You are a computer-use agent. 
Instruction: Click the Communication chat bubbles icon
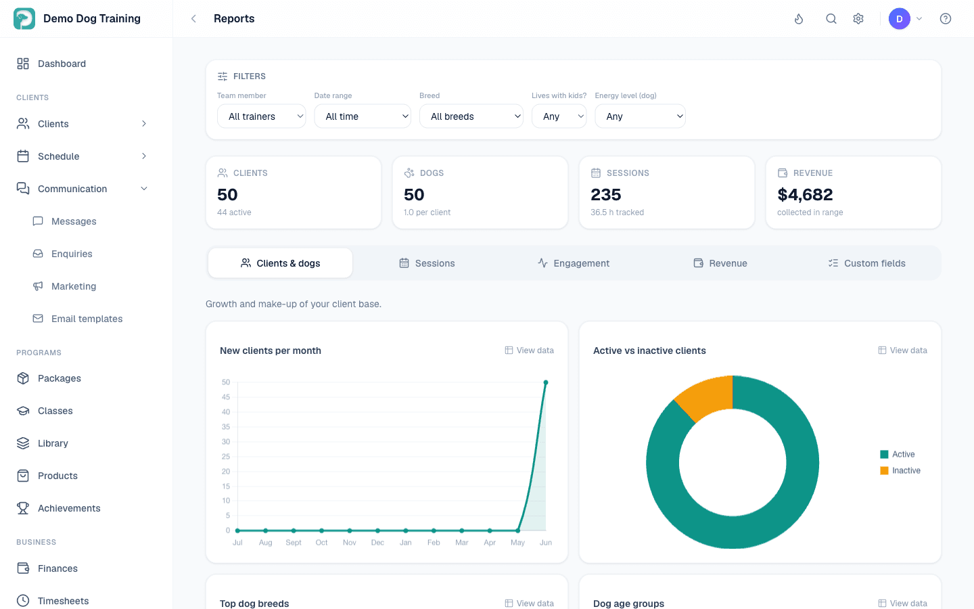point(23,189)
